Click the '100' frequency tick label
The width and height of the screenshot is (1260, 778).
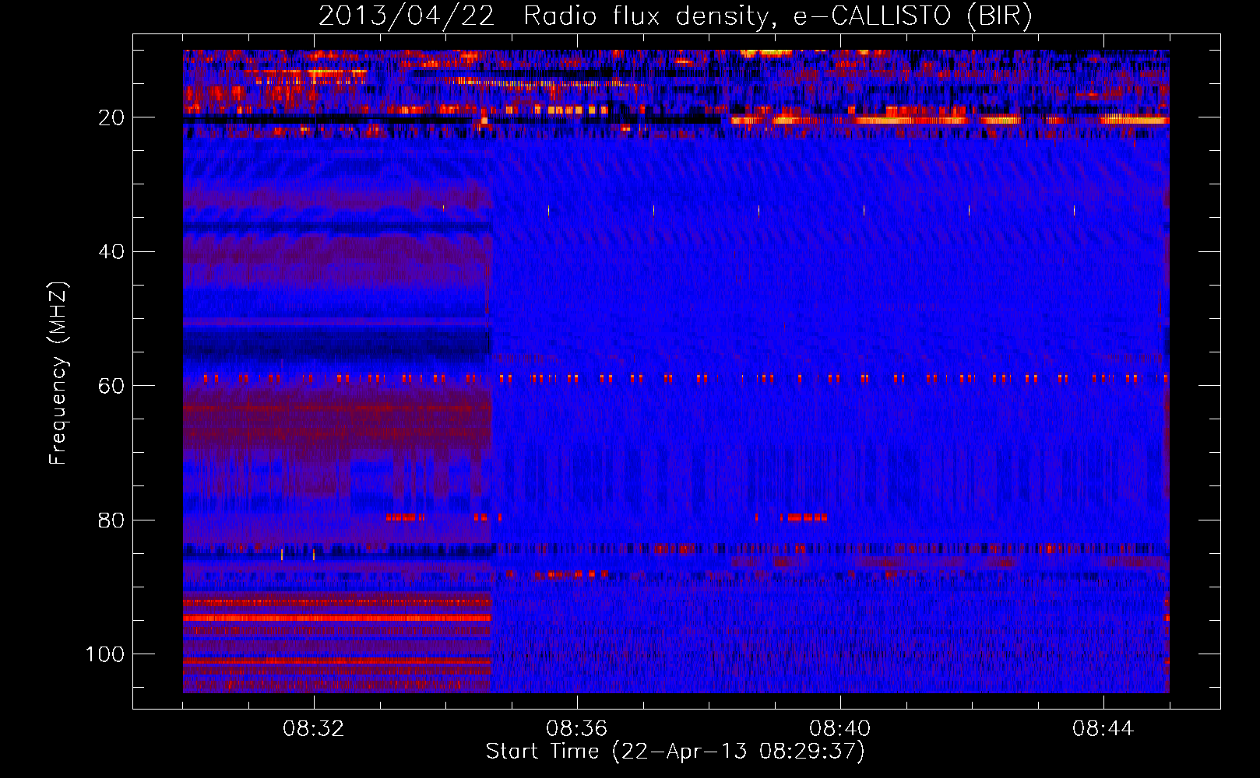click(105, 654)
